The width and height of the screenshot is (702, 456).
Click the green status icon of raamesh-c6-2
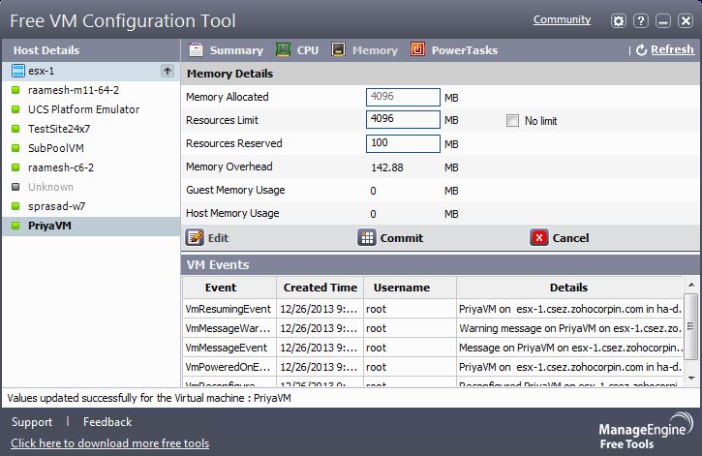(x=15, y=167)
